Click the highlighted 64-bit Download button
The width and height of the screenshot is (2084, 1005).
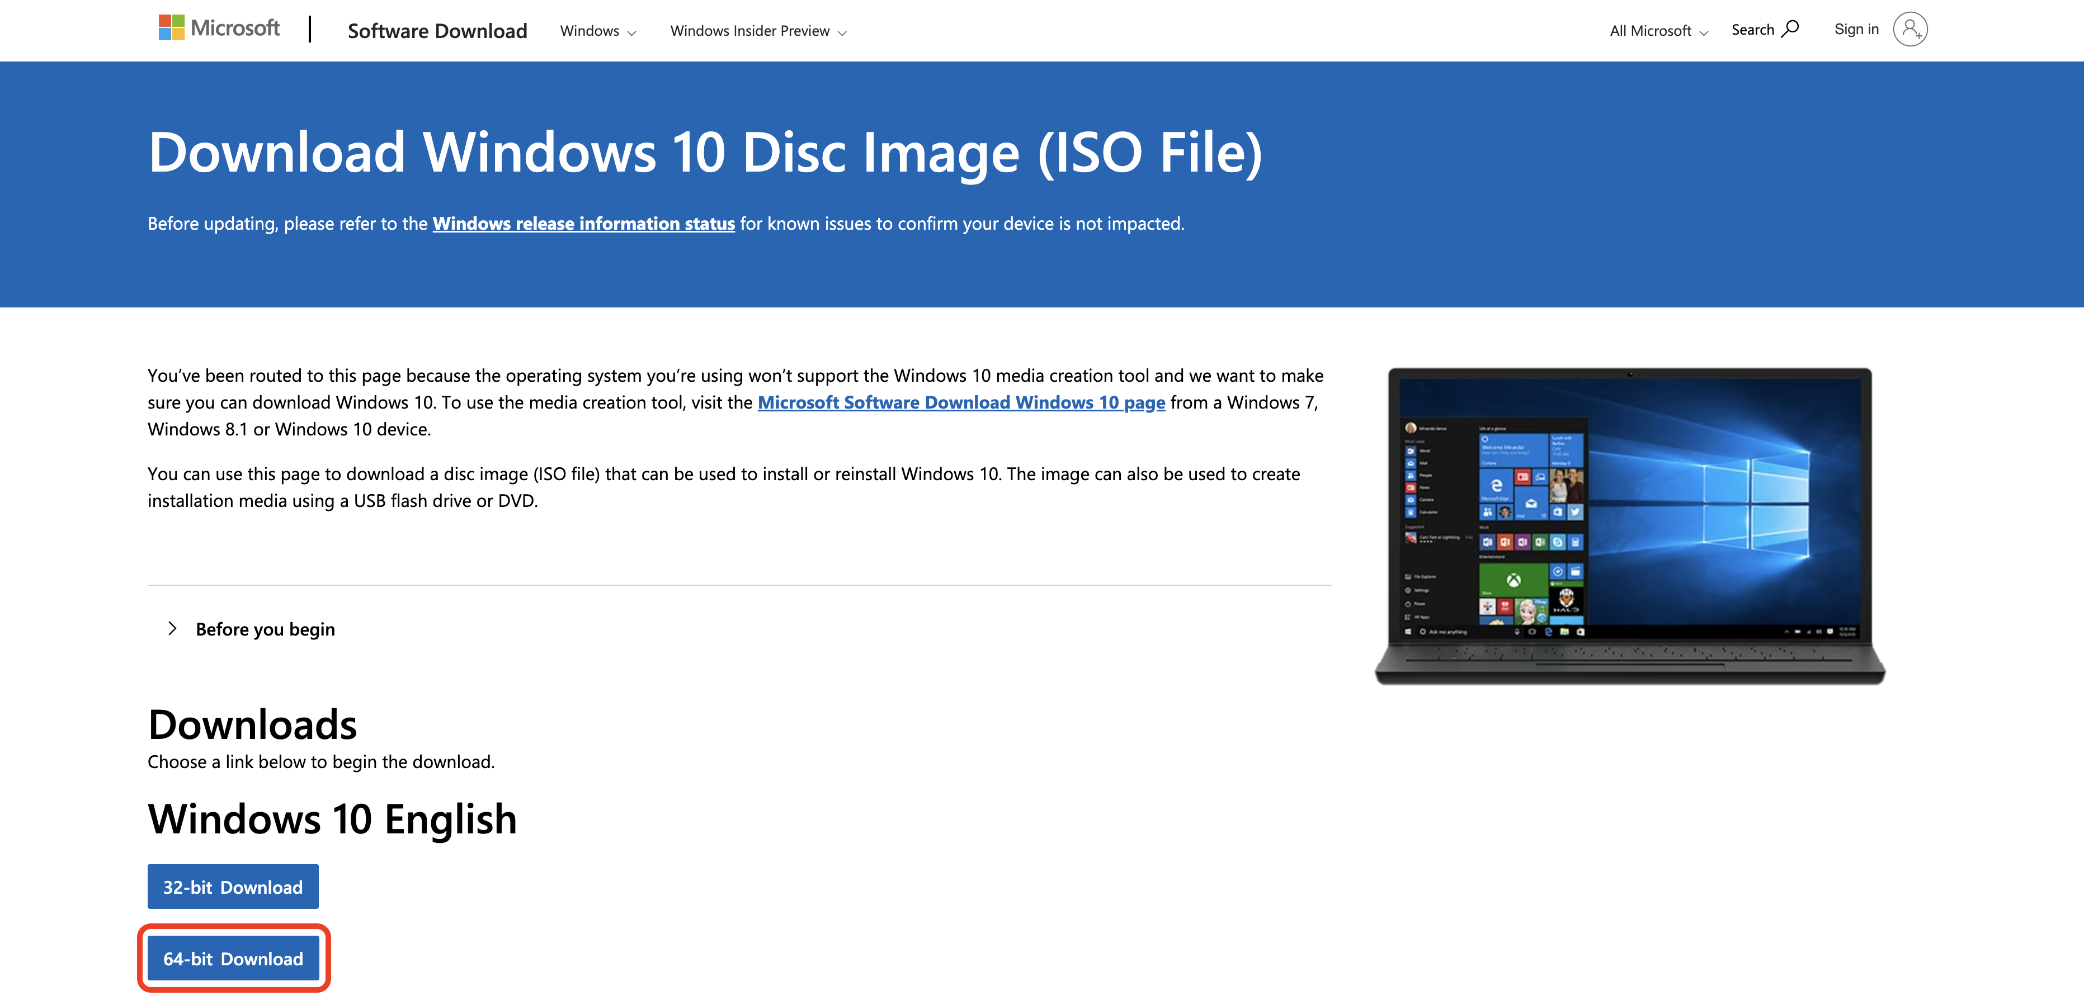pyautogui.click(x=233, y=958)
